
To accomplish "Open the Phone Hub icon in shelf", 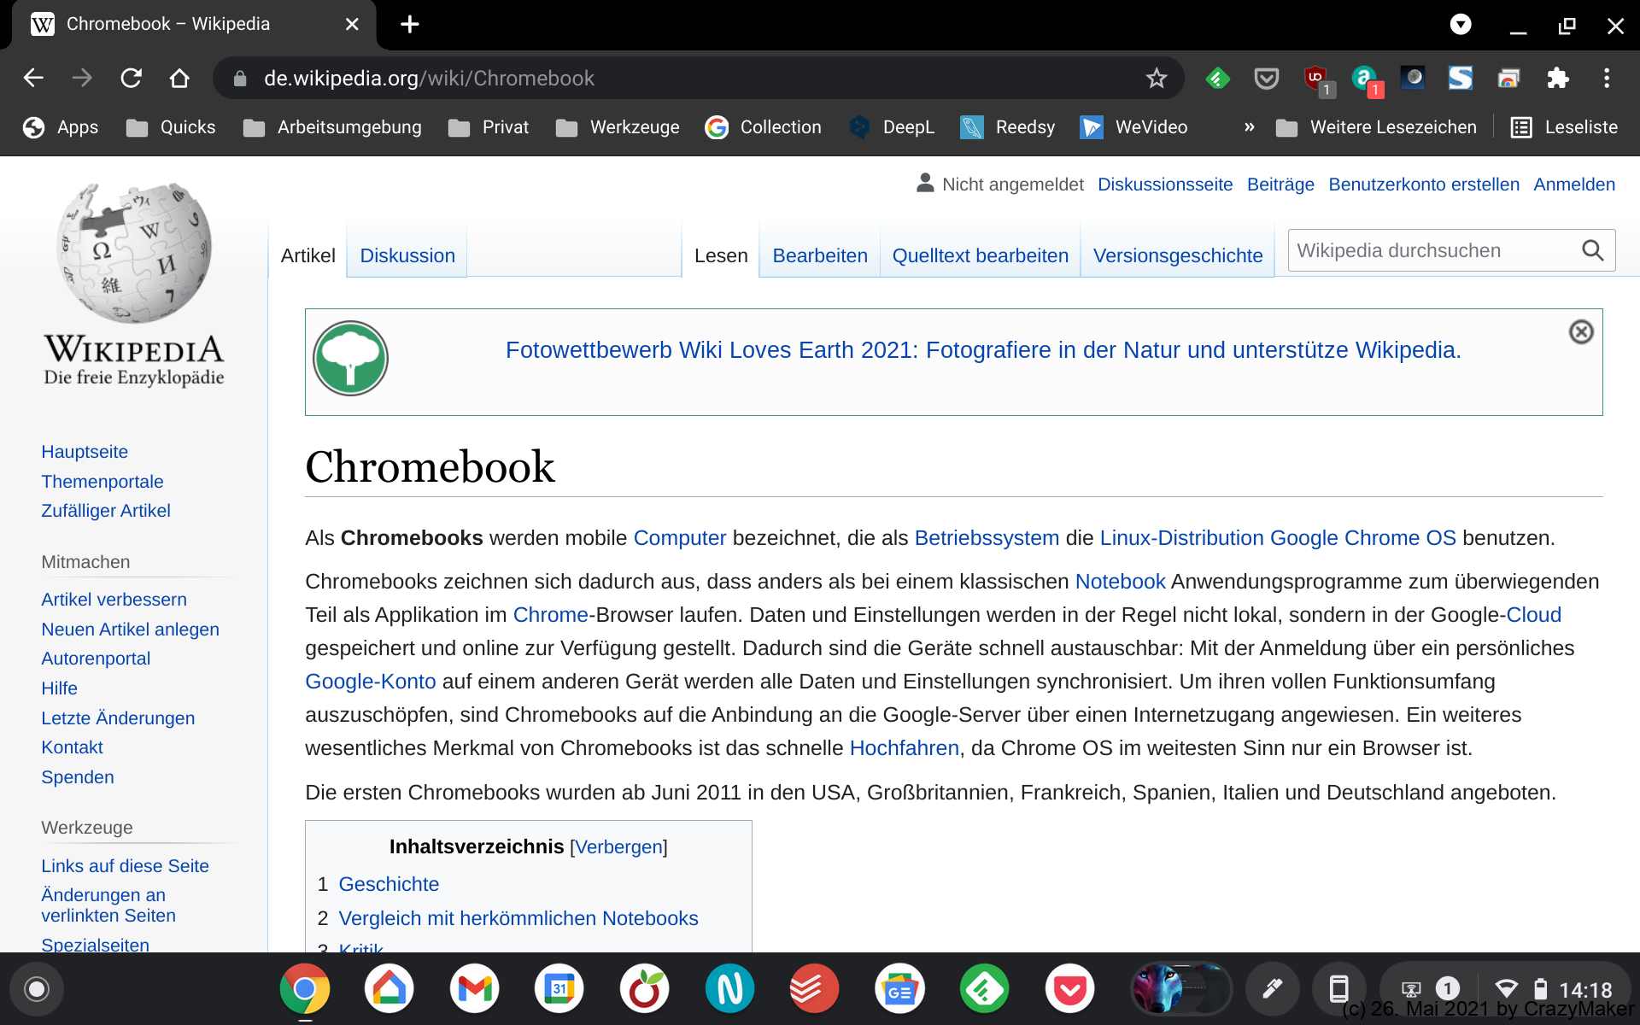I will (1338, 989).
